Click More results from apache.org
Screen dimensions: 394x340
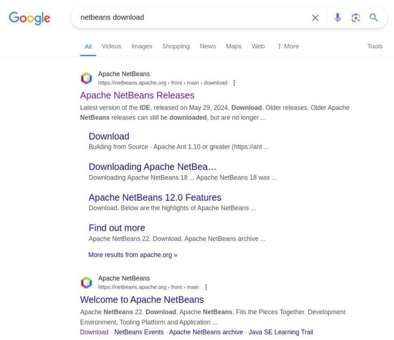[132, 255]
